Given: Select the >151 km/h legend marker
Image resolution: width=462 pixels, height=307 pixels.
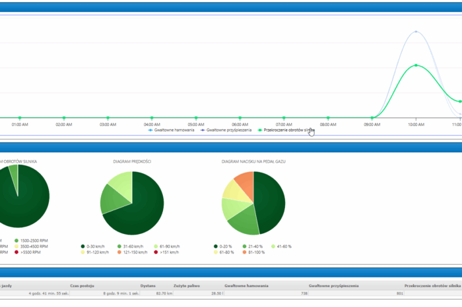Looking at the screenshot, I should [x=155, y=252].
